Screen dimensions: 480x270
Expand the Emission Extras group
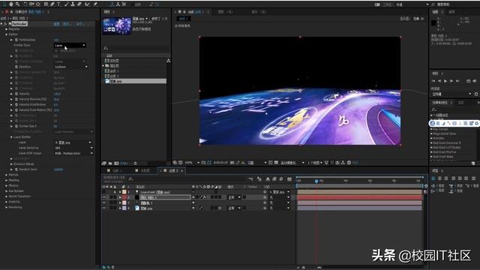coord(11,164)
